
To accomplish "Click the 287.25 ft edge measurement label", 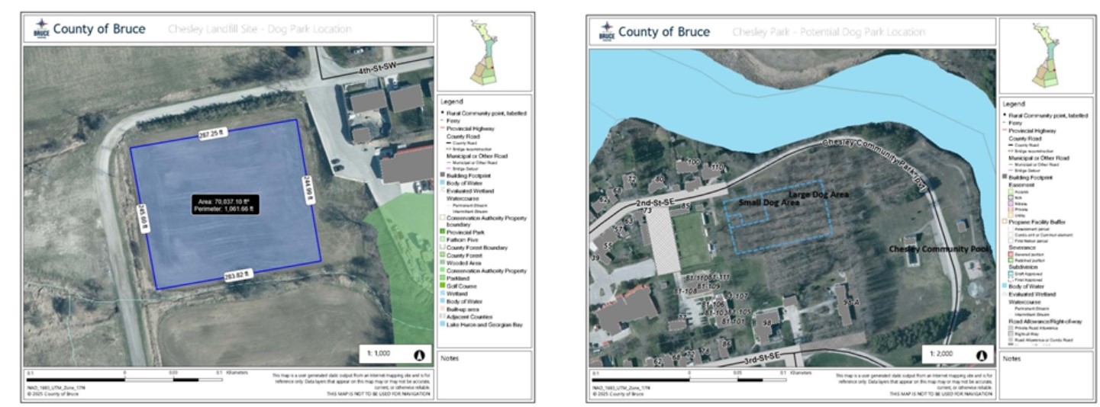I will point(213,133).
